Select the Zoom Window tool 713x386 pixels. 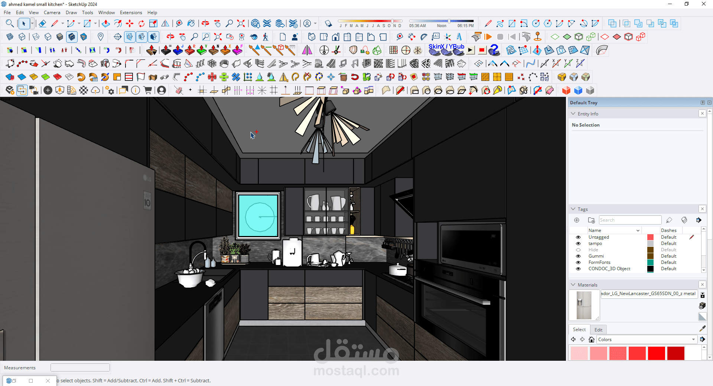tap(206, 37)
